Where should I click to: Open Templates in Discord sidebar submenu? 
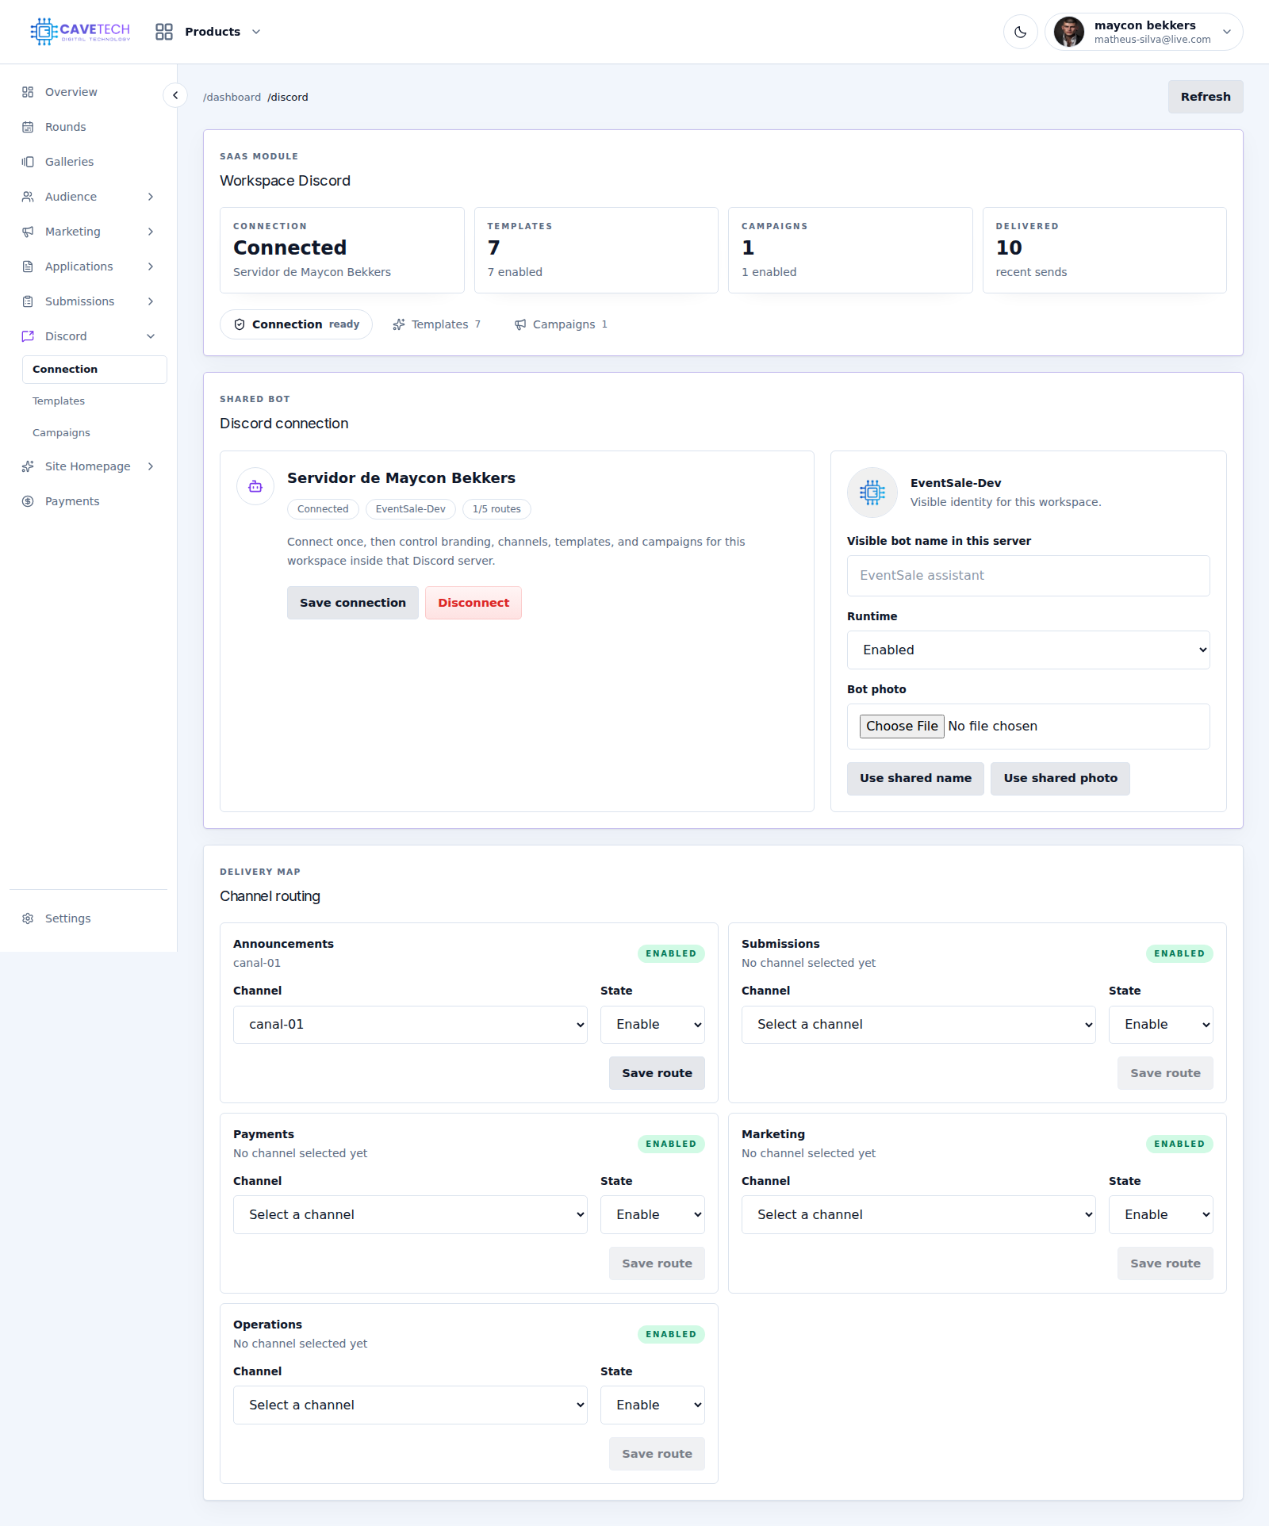(94, 401)
